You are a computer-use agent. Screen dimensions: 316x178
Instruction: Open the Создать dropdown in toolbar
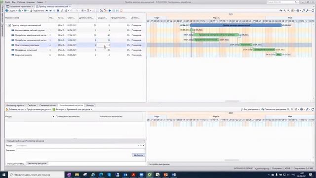[x=11, y=10]
